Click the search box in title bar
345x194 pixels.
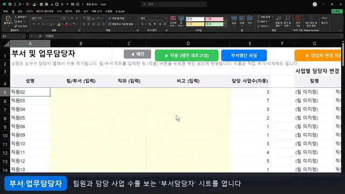coord(174,4)
